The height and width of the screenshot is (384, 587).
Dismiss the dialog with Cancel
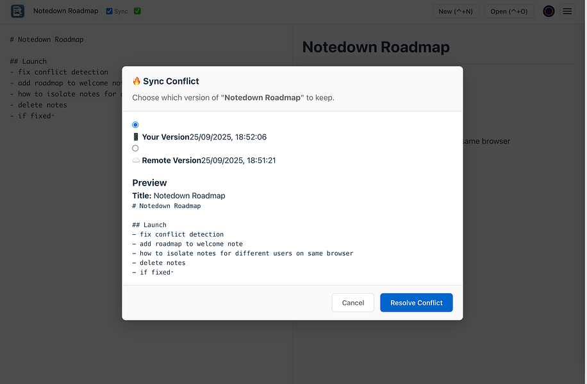[x=352, y=302]
